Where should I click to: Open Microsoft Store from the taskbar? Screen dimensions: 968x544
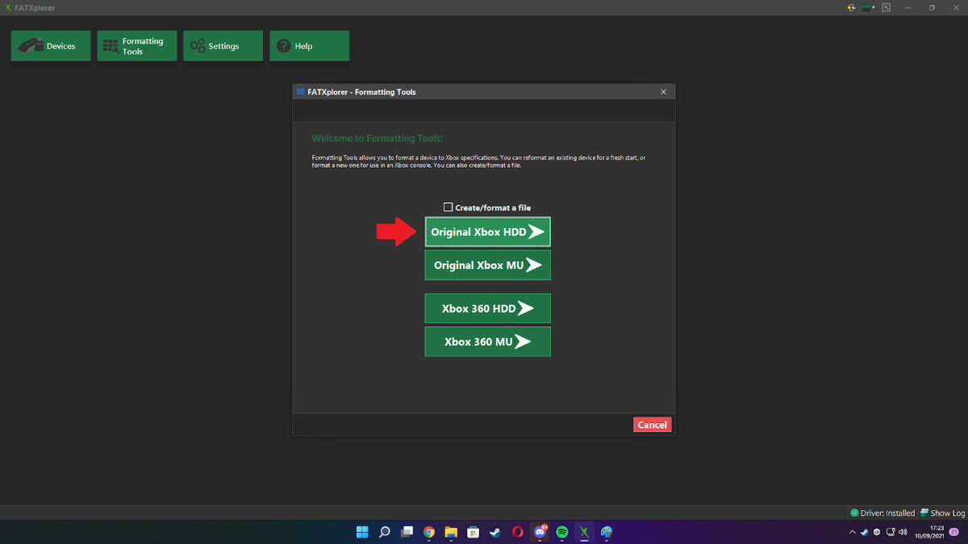(474, 532)
